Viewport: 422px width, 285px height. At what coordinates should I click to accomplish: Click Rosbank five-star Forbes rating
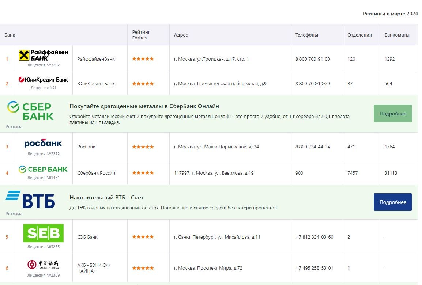[x=143, y=147]
